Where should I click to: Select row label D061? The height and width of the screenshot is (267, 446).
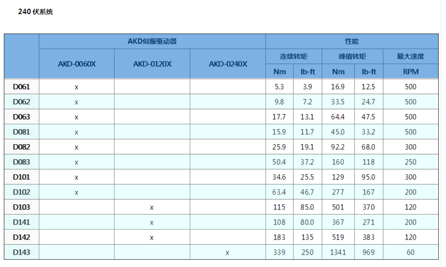21,87
